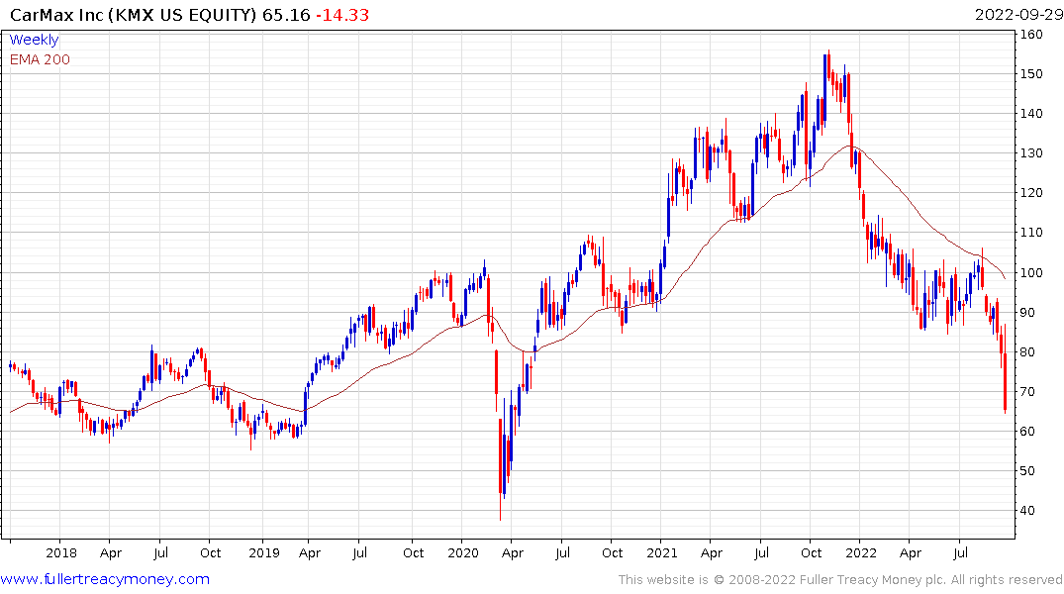Click the '100' y-axis price label
Screen dimensions: 1064x594
click(1031, 273)
